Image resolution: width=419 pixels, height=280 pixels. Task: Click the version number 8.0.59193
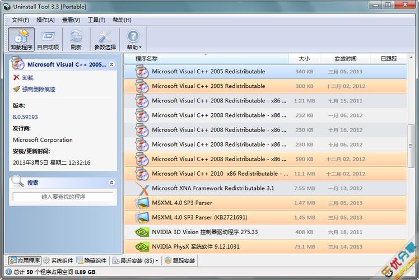pyautogui.click(x=25, y=117)
